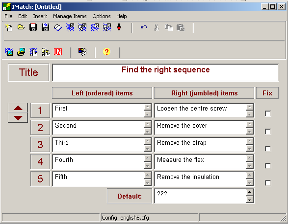The width and height of the screenshot is (288, 224).
Task: Click the down scroll arrow in Default field
Action: coord(249,200)
